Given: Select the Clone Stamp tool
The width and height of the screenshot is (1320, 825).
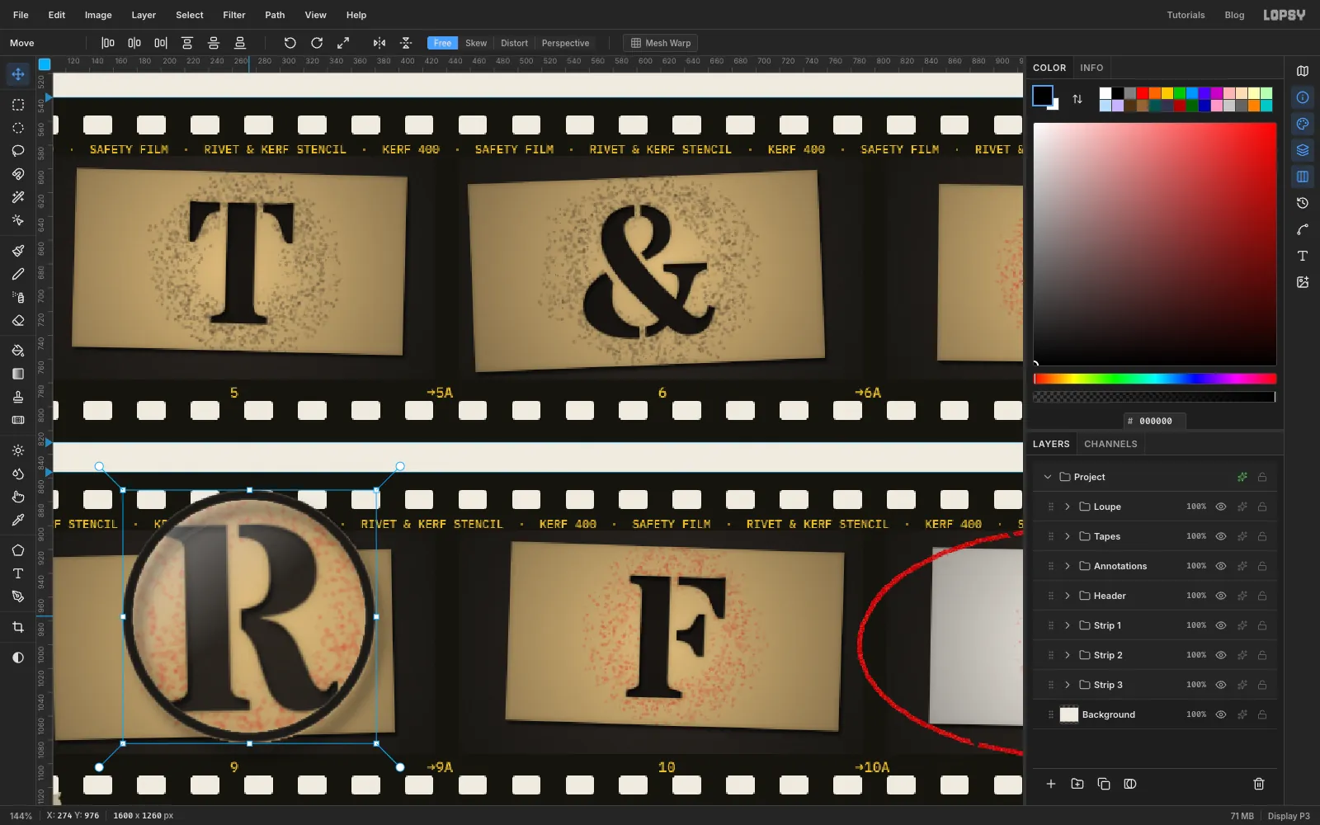Looking at the screenshot, I should coord(17,397).
